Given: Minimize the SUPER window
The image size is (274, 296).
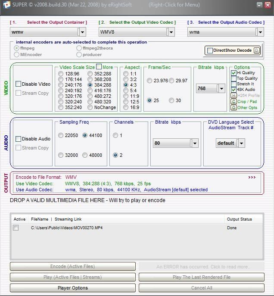Looking at the screenshot, I should (x=260, y=5).
